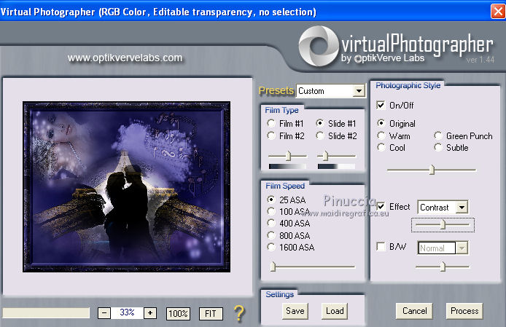The height and width of the screenshot is (327, 506).
Task: Click the Film Speed grain slider
Action: tap(313, 267)
